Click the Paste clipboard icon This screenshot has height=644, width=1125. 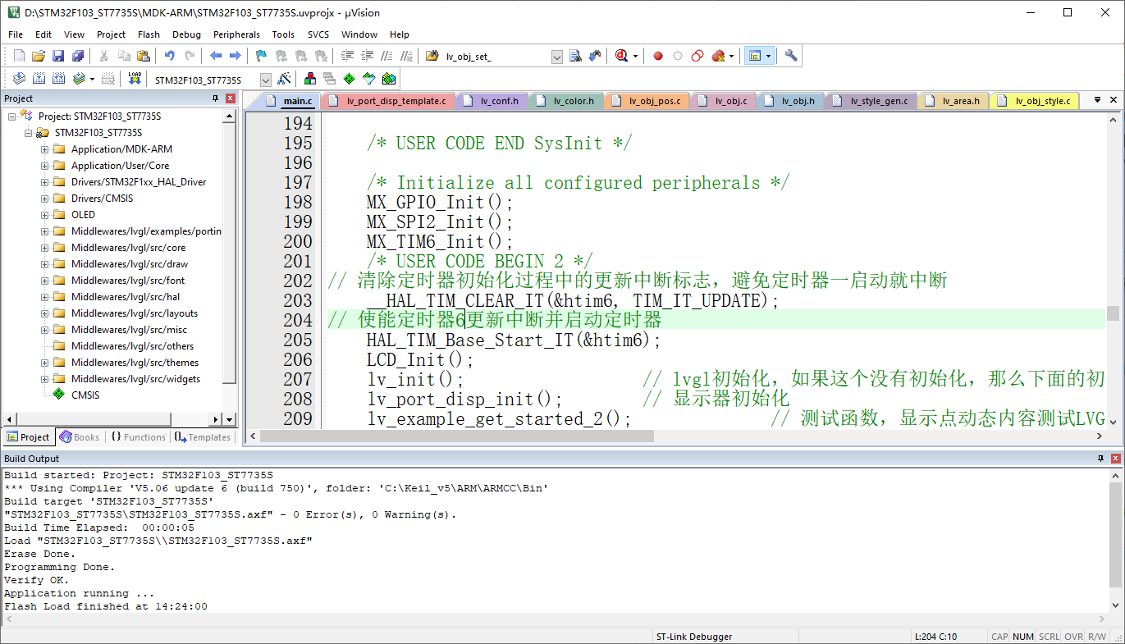click(144, 56)
